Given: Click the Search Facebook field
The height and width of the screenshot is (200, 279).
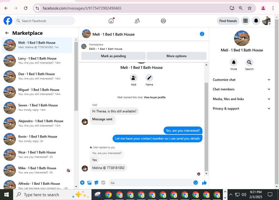Looking at the screenshot, I should [44, 21].
